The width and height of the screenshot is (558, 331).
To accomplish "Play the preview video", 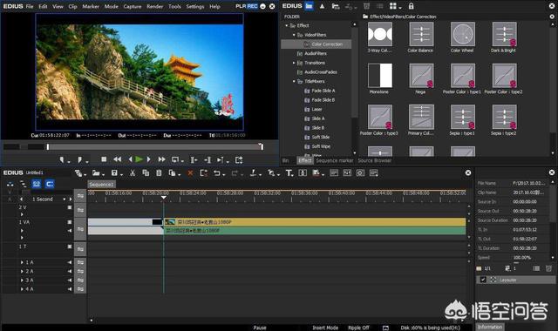I will coord(139,159).
